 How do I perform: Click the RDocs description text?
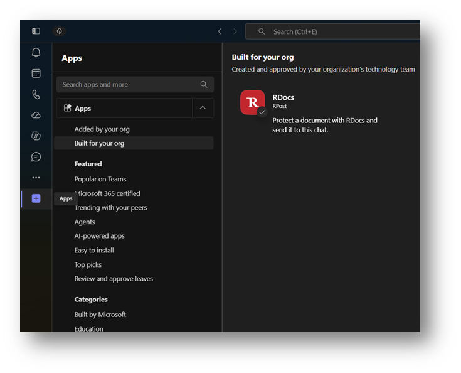pos(325,125)
